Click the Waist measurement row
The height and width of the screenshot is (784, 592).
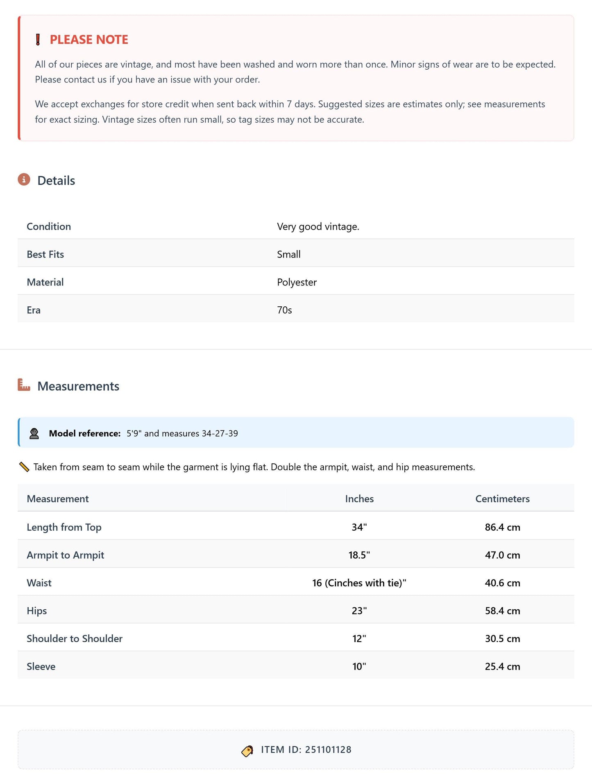coord(296,582)
